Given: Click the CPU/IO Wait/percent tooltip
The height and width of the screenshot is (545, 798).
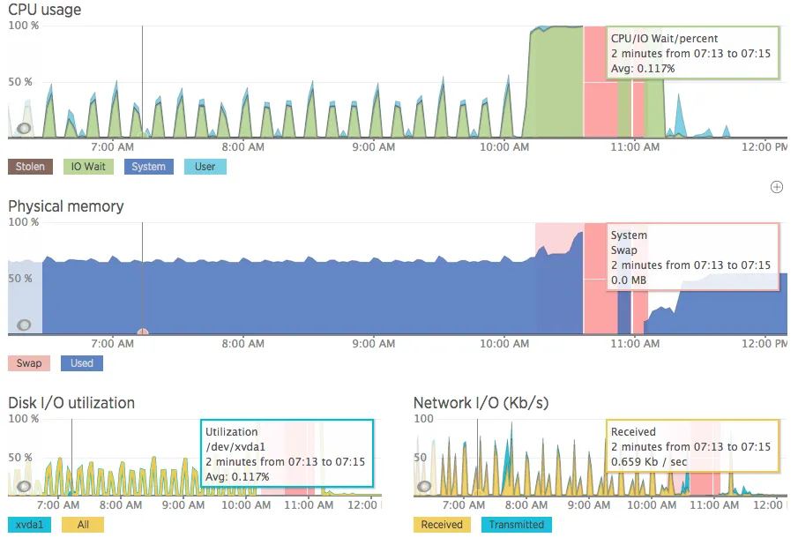Looking at the screenshot, I should pyautogui.click(x=693, y=53).
